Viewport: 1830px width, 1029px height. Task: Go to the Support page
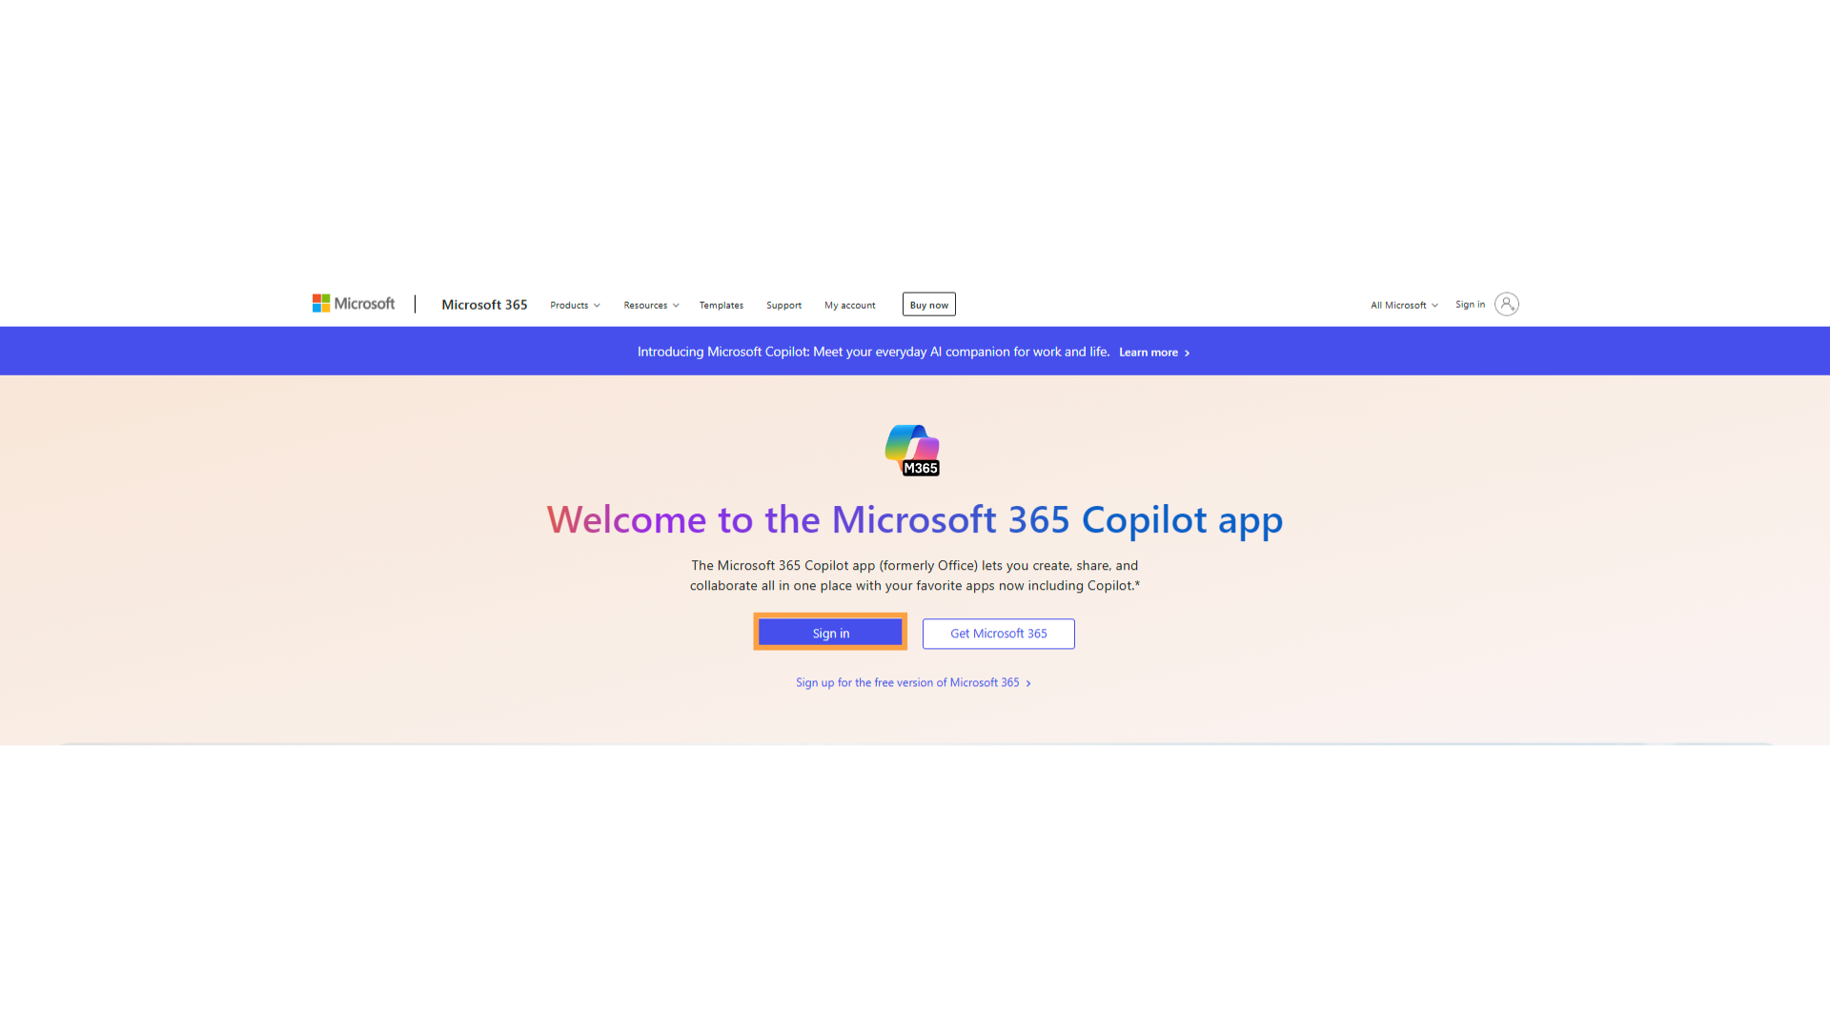pos(783,305)
